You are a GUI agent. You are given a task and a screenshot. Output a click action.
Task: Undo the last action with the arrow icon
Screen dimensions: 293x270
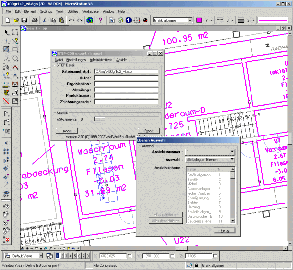pos(71,20)
